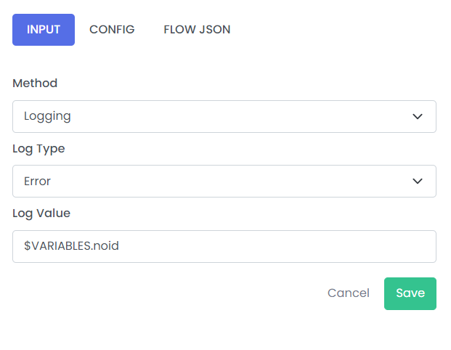Switch to the CONFIG tab
The height and width of the screenshot is (350, 451).
coord(112,30)
